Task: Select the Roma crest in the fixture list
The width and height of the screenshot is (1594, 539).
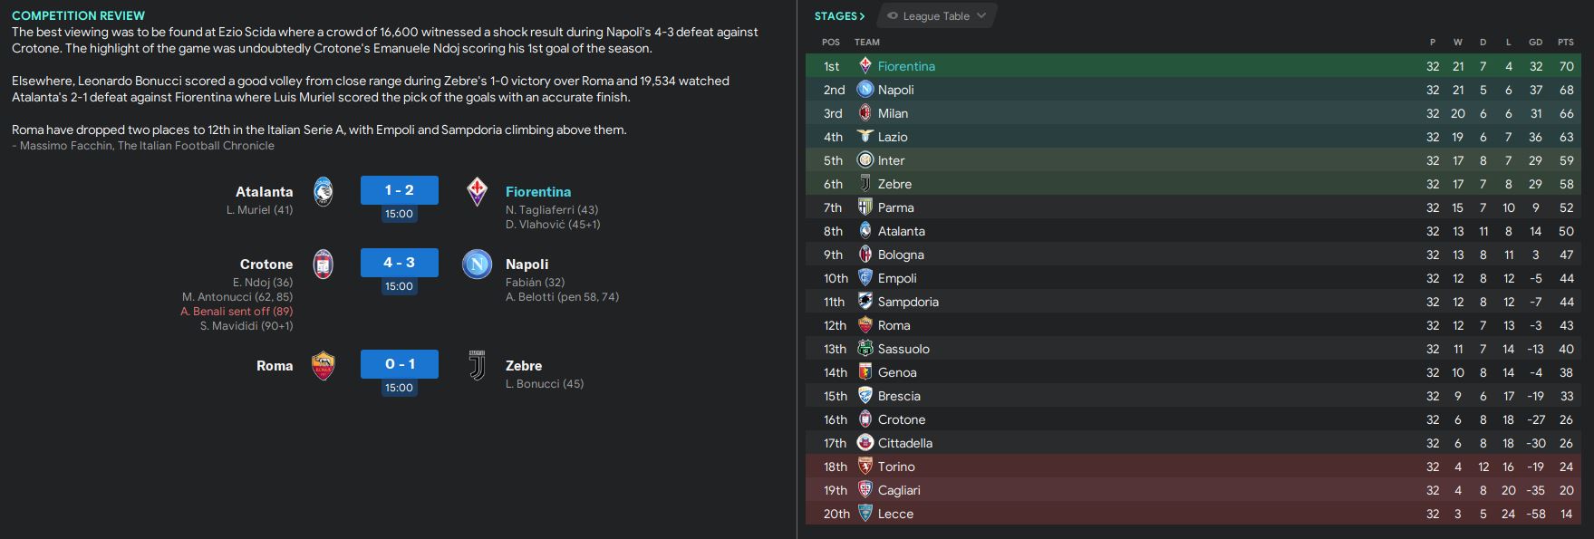Action: (324, 366)
